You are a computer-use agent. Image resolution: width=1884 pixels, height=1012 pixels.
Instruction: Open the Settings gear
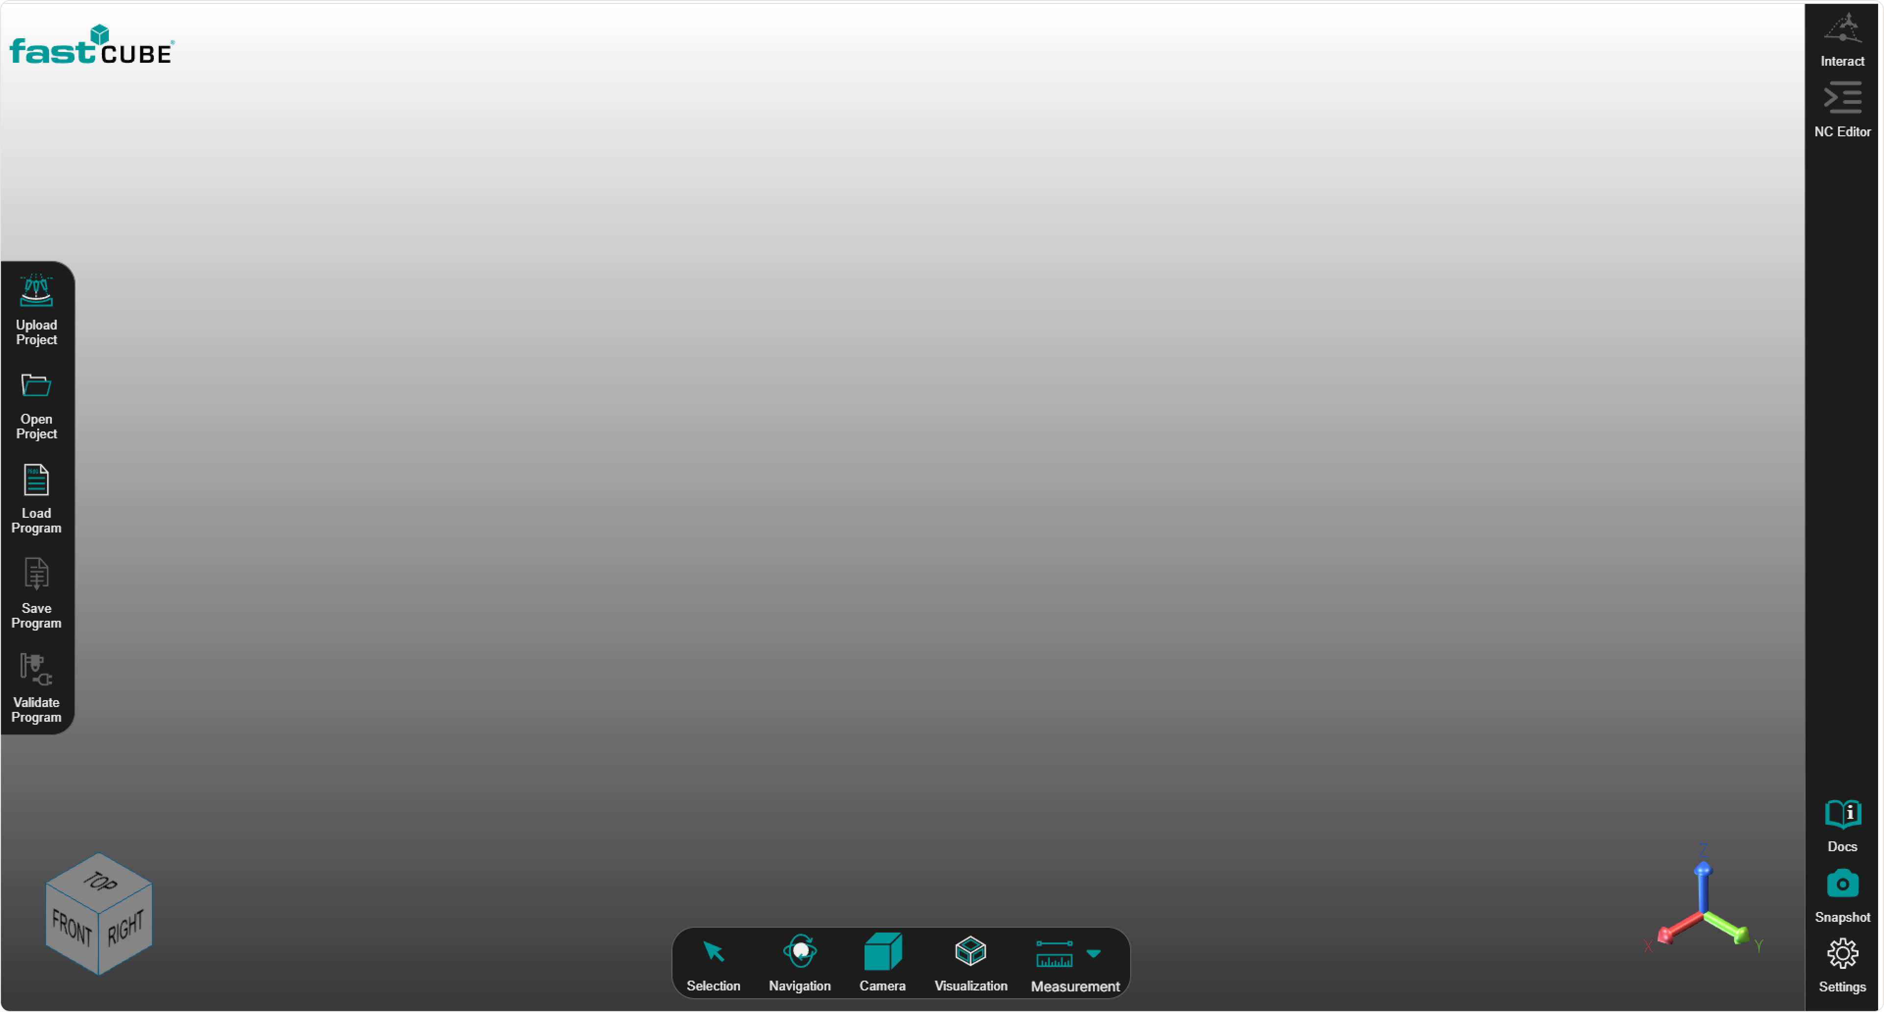pyautogui.click(x=1841, y=954)
